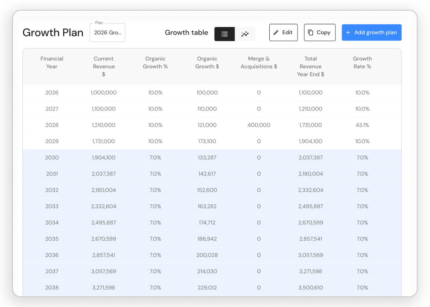The image size is (430, 307).
Task: Click the 43.1% growth rate cell
Action: pos(362,125)
